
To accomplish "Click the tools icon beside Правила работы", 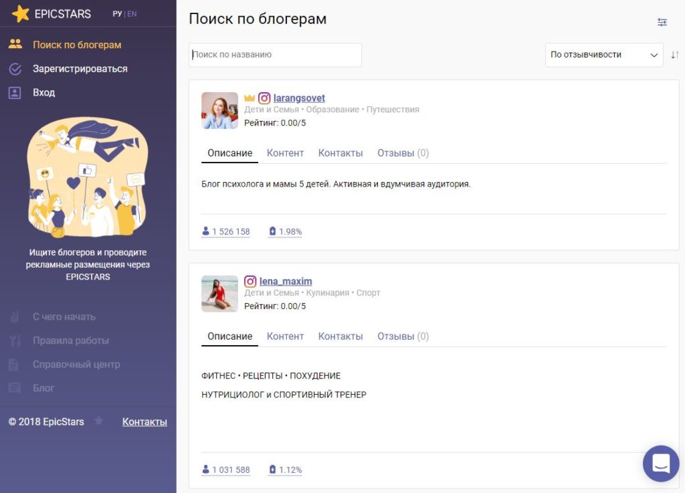I will tap(15, 340).
